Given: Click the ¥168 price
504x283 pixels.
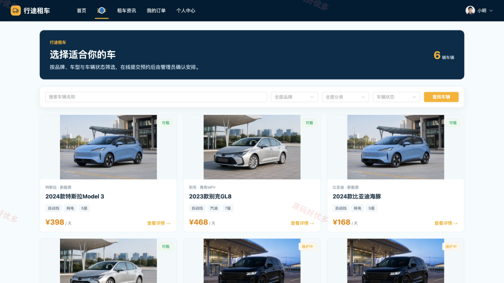Looking at the screenshot, I should click(342, 222).
